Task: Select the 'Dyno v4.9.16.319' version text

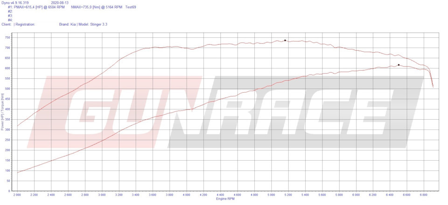Action: click(x=14, y=2)
